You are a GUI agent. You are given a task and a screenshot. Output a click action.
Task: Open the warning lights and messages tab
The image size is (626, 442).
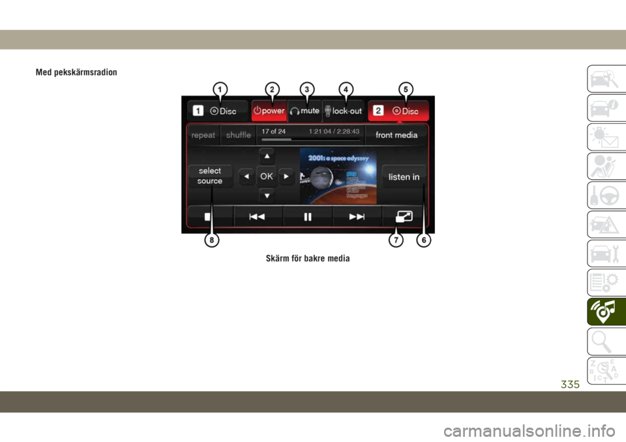[x=606, y=137]
